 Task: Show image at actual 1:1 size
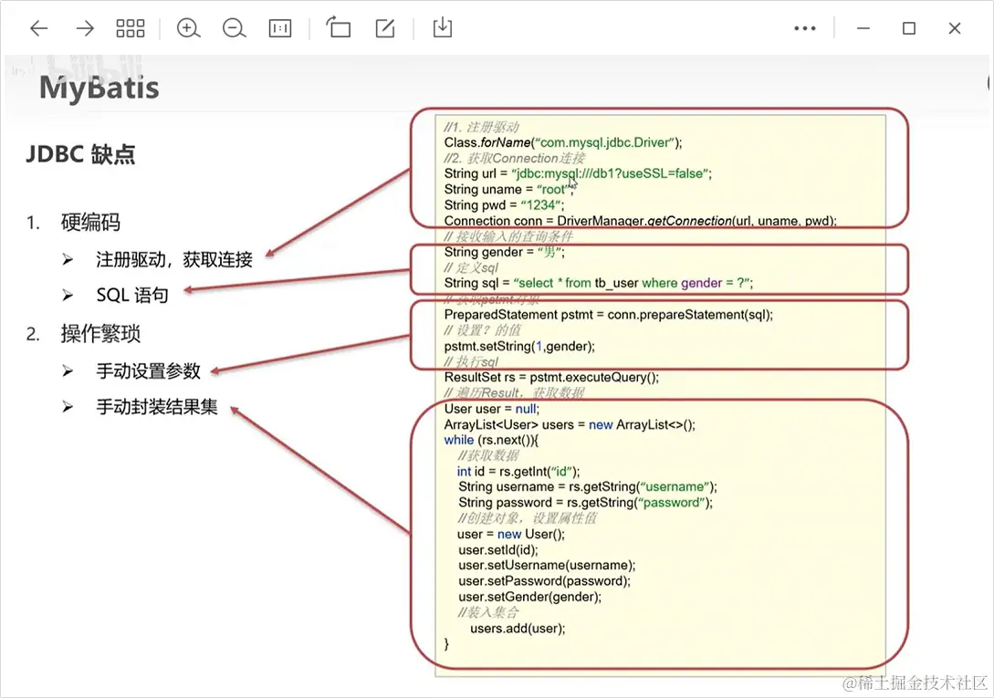(280, 28)
